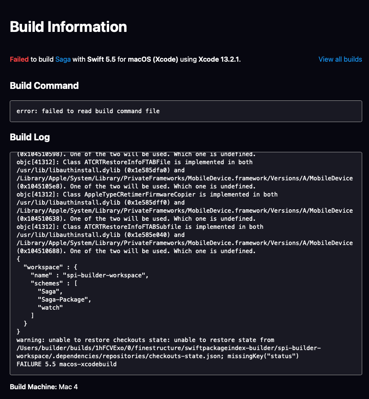Click log line mentioning ATCRTRestoreInfoFTABSubfile
Viewport: 369px width, 399px height.
(140, 227)
